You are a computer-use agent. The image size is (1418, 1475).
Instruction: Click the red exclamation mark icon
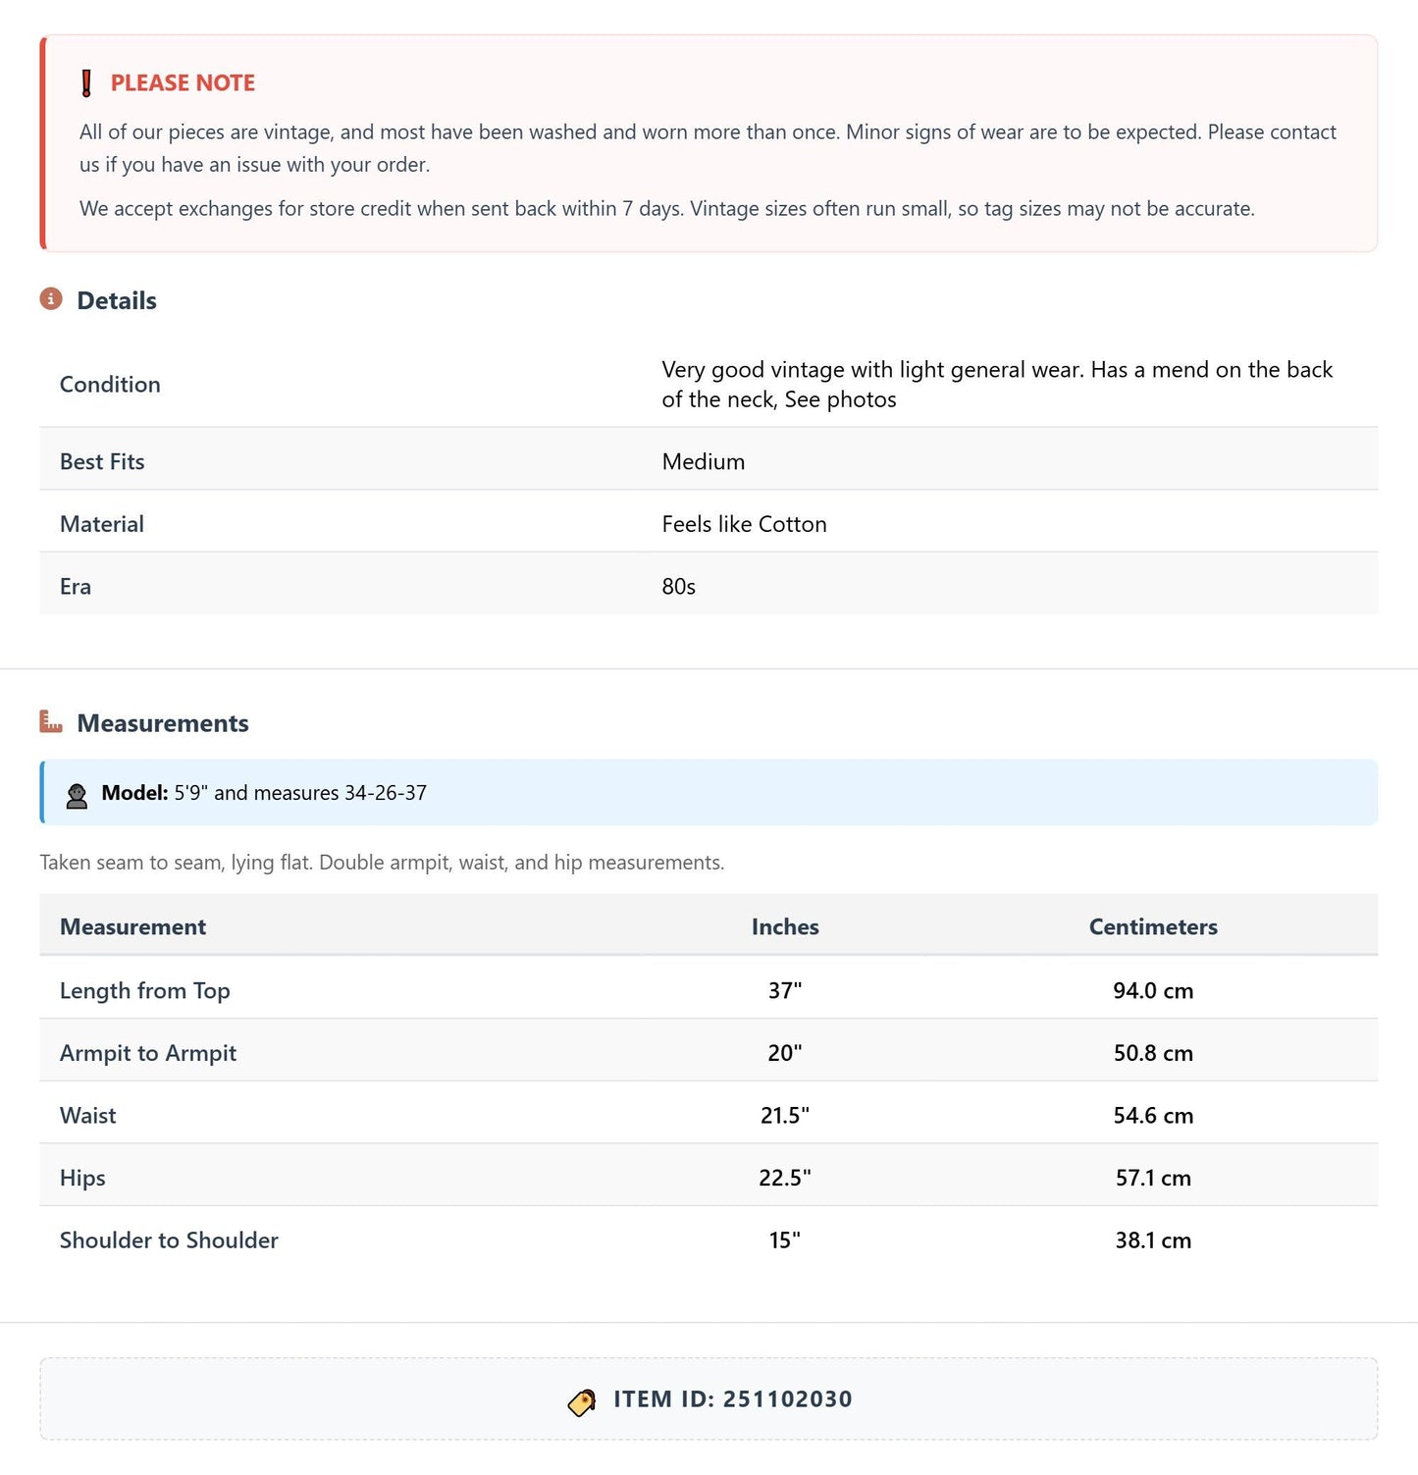coord(86,83)
